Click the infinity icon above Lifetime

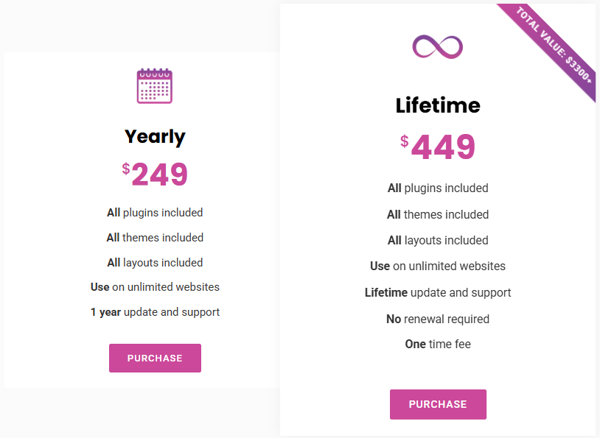(x=437, y=47)
